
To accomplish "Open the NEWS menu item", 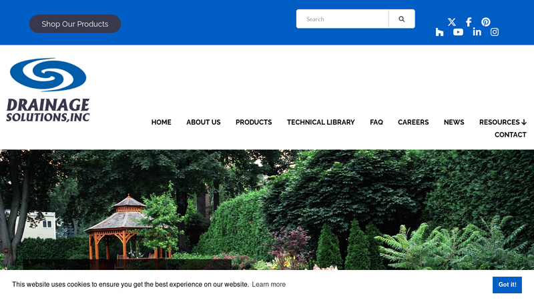I will pos(454,122).
